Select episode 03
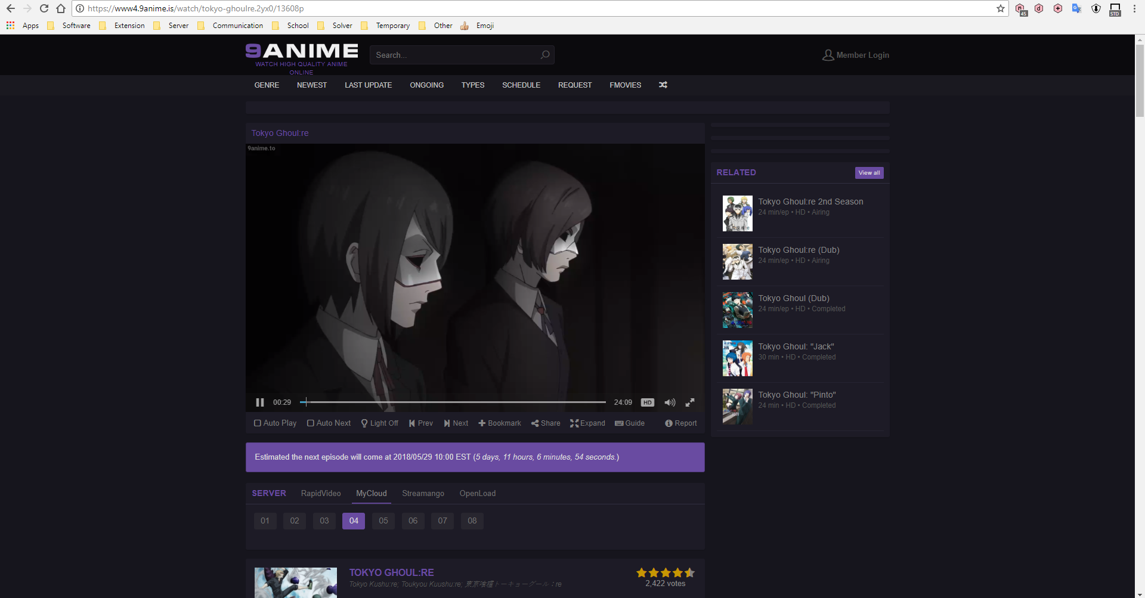The image size is (1145, 598). [x=324, y=521]
